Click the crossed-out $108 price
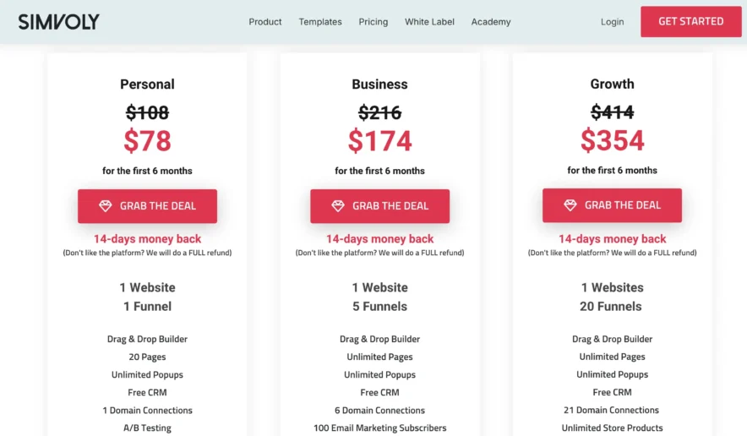Screen dimensions: 747x436 pyautogui.click(x=147, y=113)
